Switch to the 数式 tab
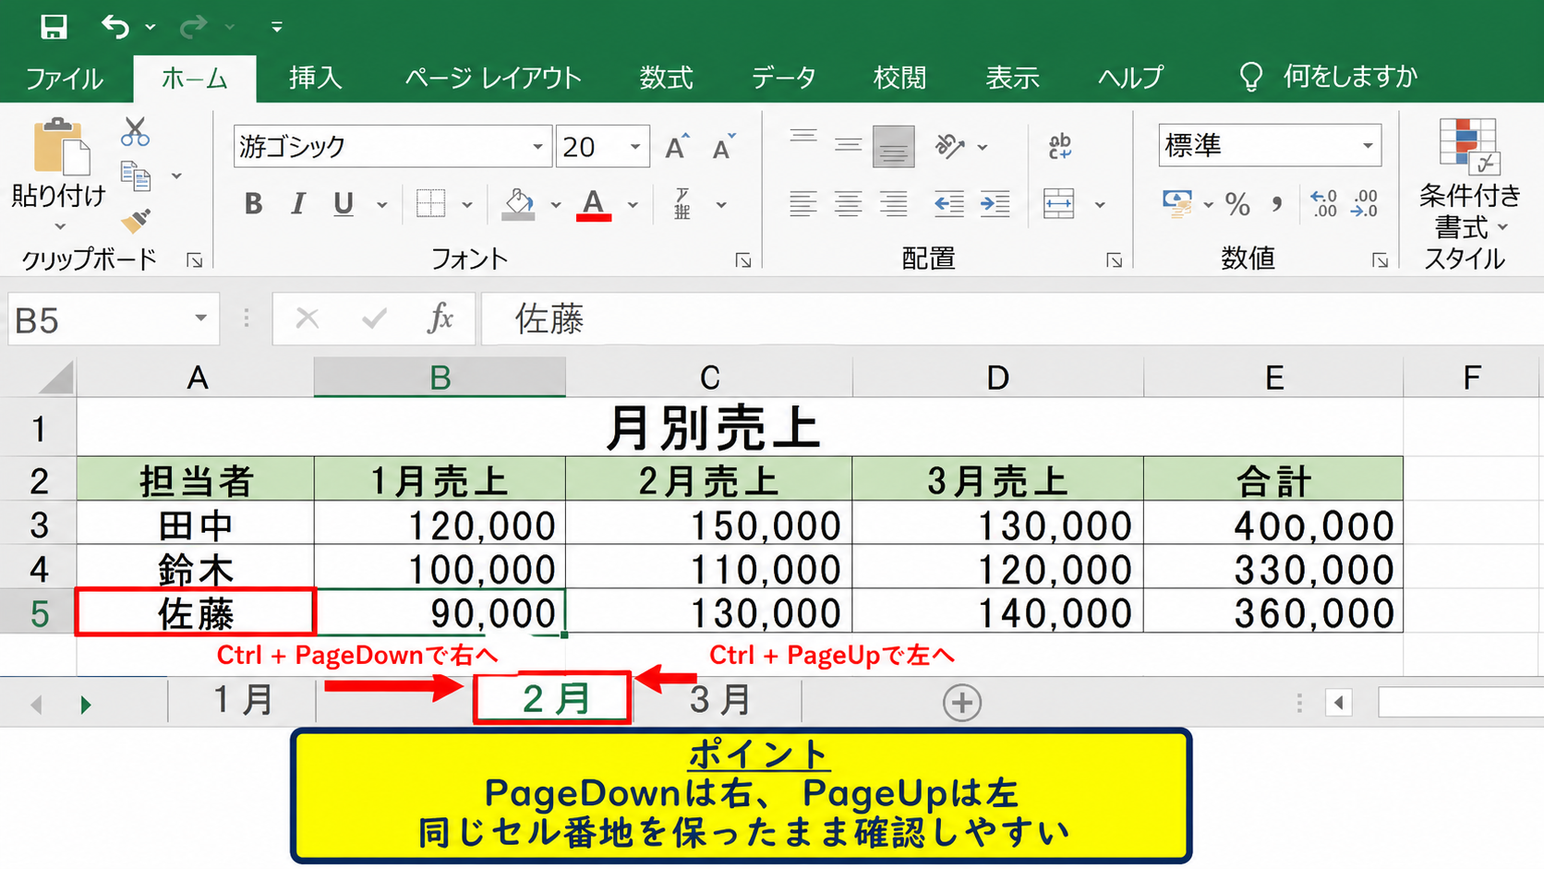This screenshot has height=869, width=1544. tap(666, 78)
